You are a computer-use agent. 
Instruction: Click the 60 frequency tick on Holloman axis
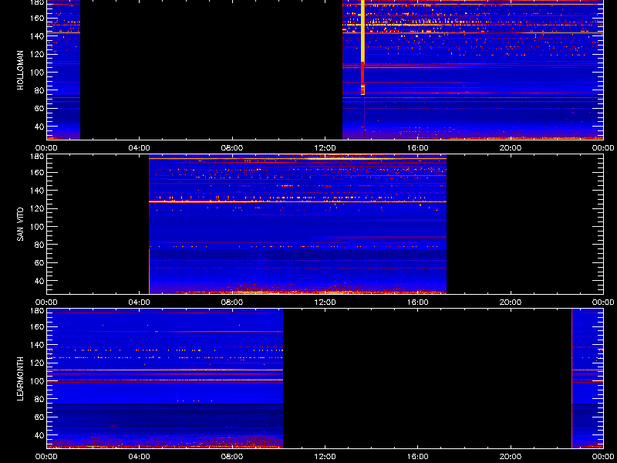pyautogui.click(x=39, y=109)
